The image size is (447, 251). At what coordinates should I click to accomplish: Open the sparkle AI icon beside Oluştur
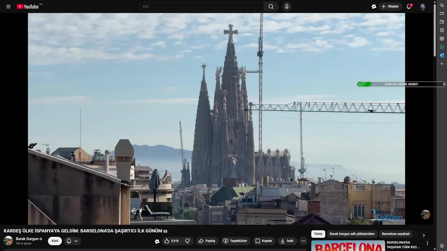(374, 7)
